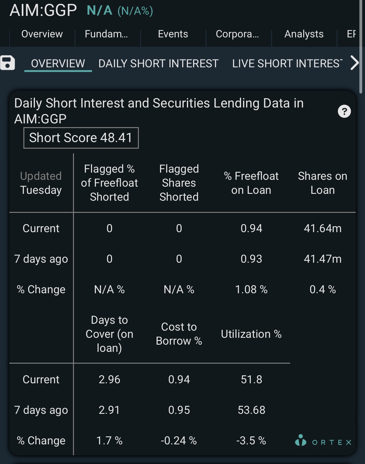The width and height of the screenshot is (365, 464).
Task: Select the Analysts tab
Action: (304, 34)
